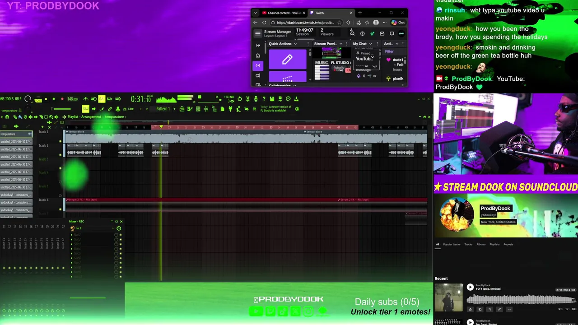Click the undo history clock icon

tap(240, 99)
